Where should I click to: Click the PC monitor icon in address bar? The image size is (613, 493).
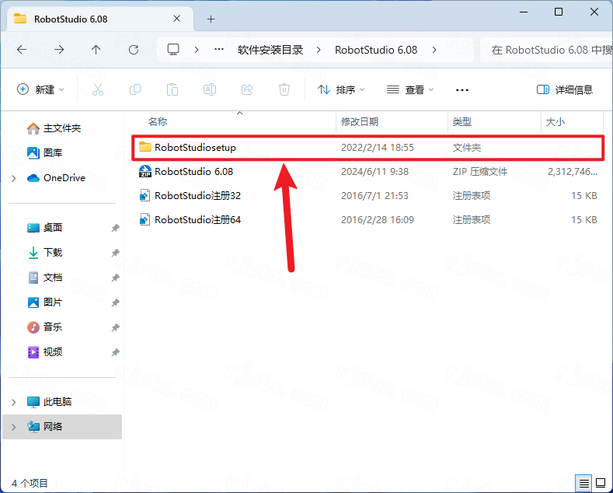point(173,50)
